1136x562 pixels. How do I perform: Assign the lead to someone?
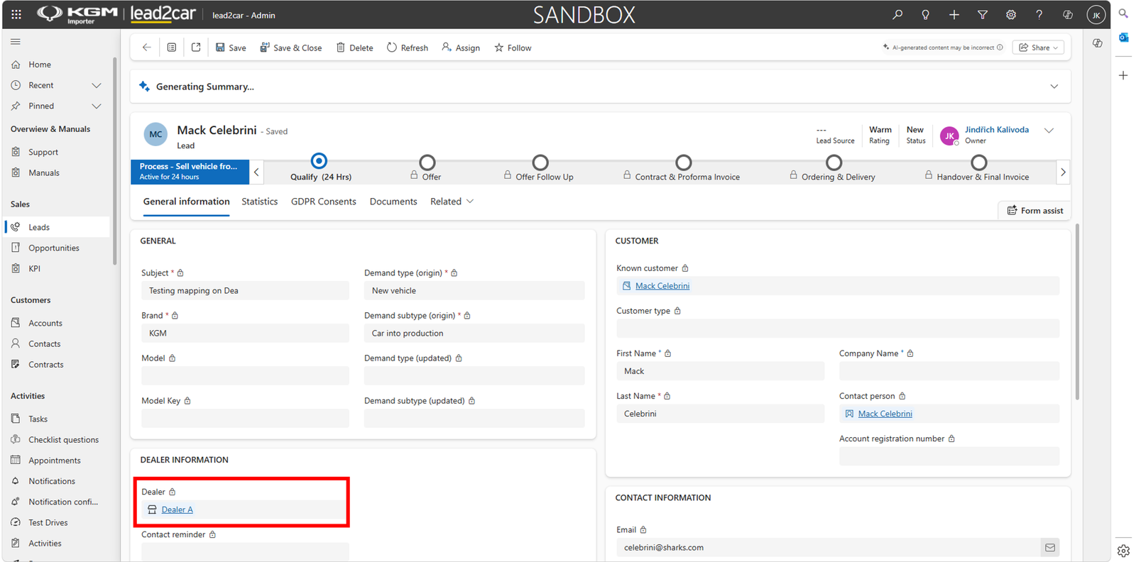(461, 48)
